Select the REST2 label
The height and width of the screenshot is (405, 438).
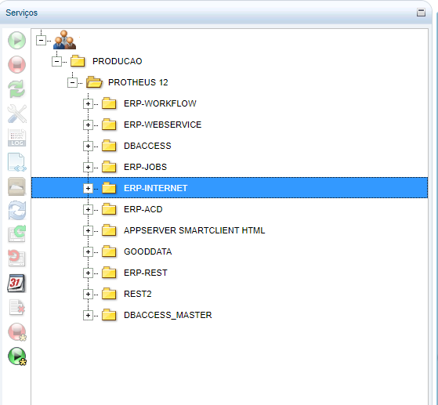coord(138,294)
